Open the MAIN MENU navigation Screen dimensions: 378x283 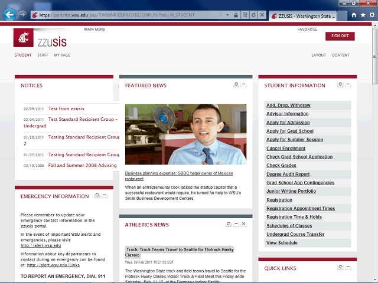pos(94,29)
